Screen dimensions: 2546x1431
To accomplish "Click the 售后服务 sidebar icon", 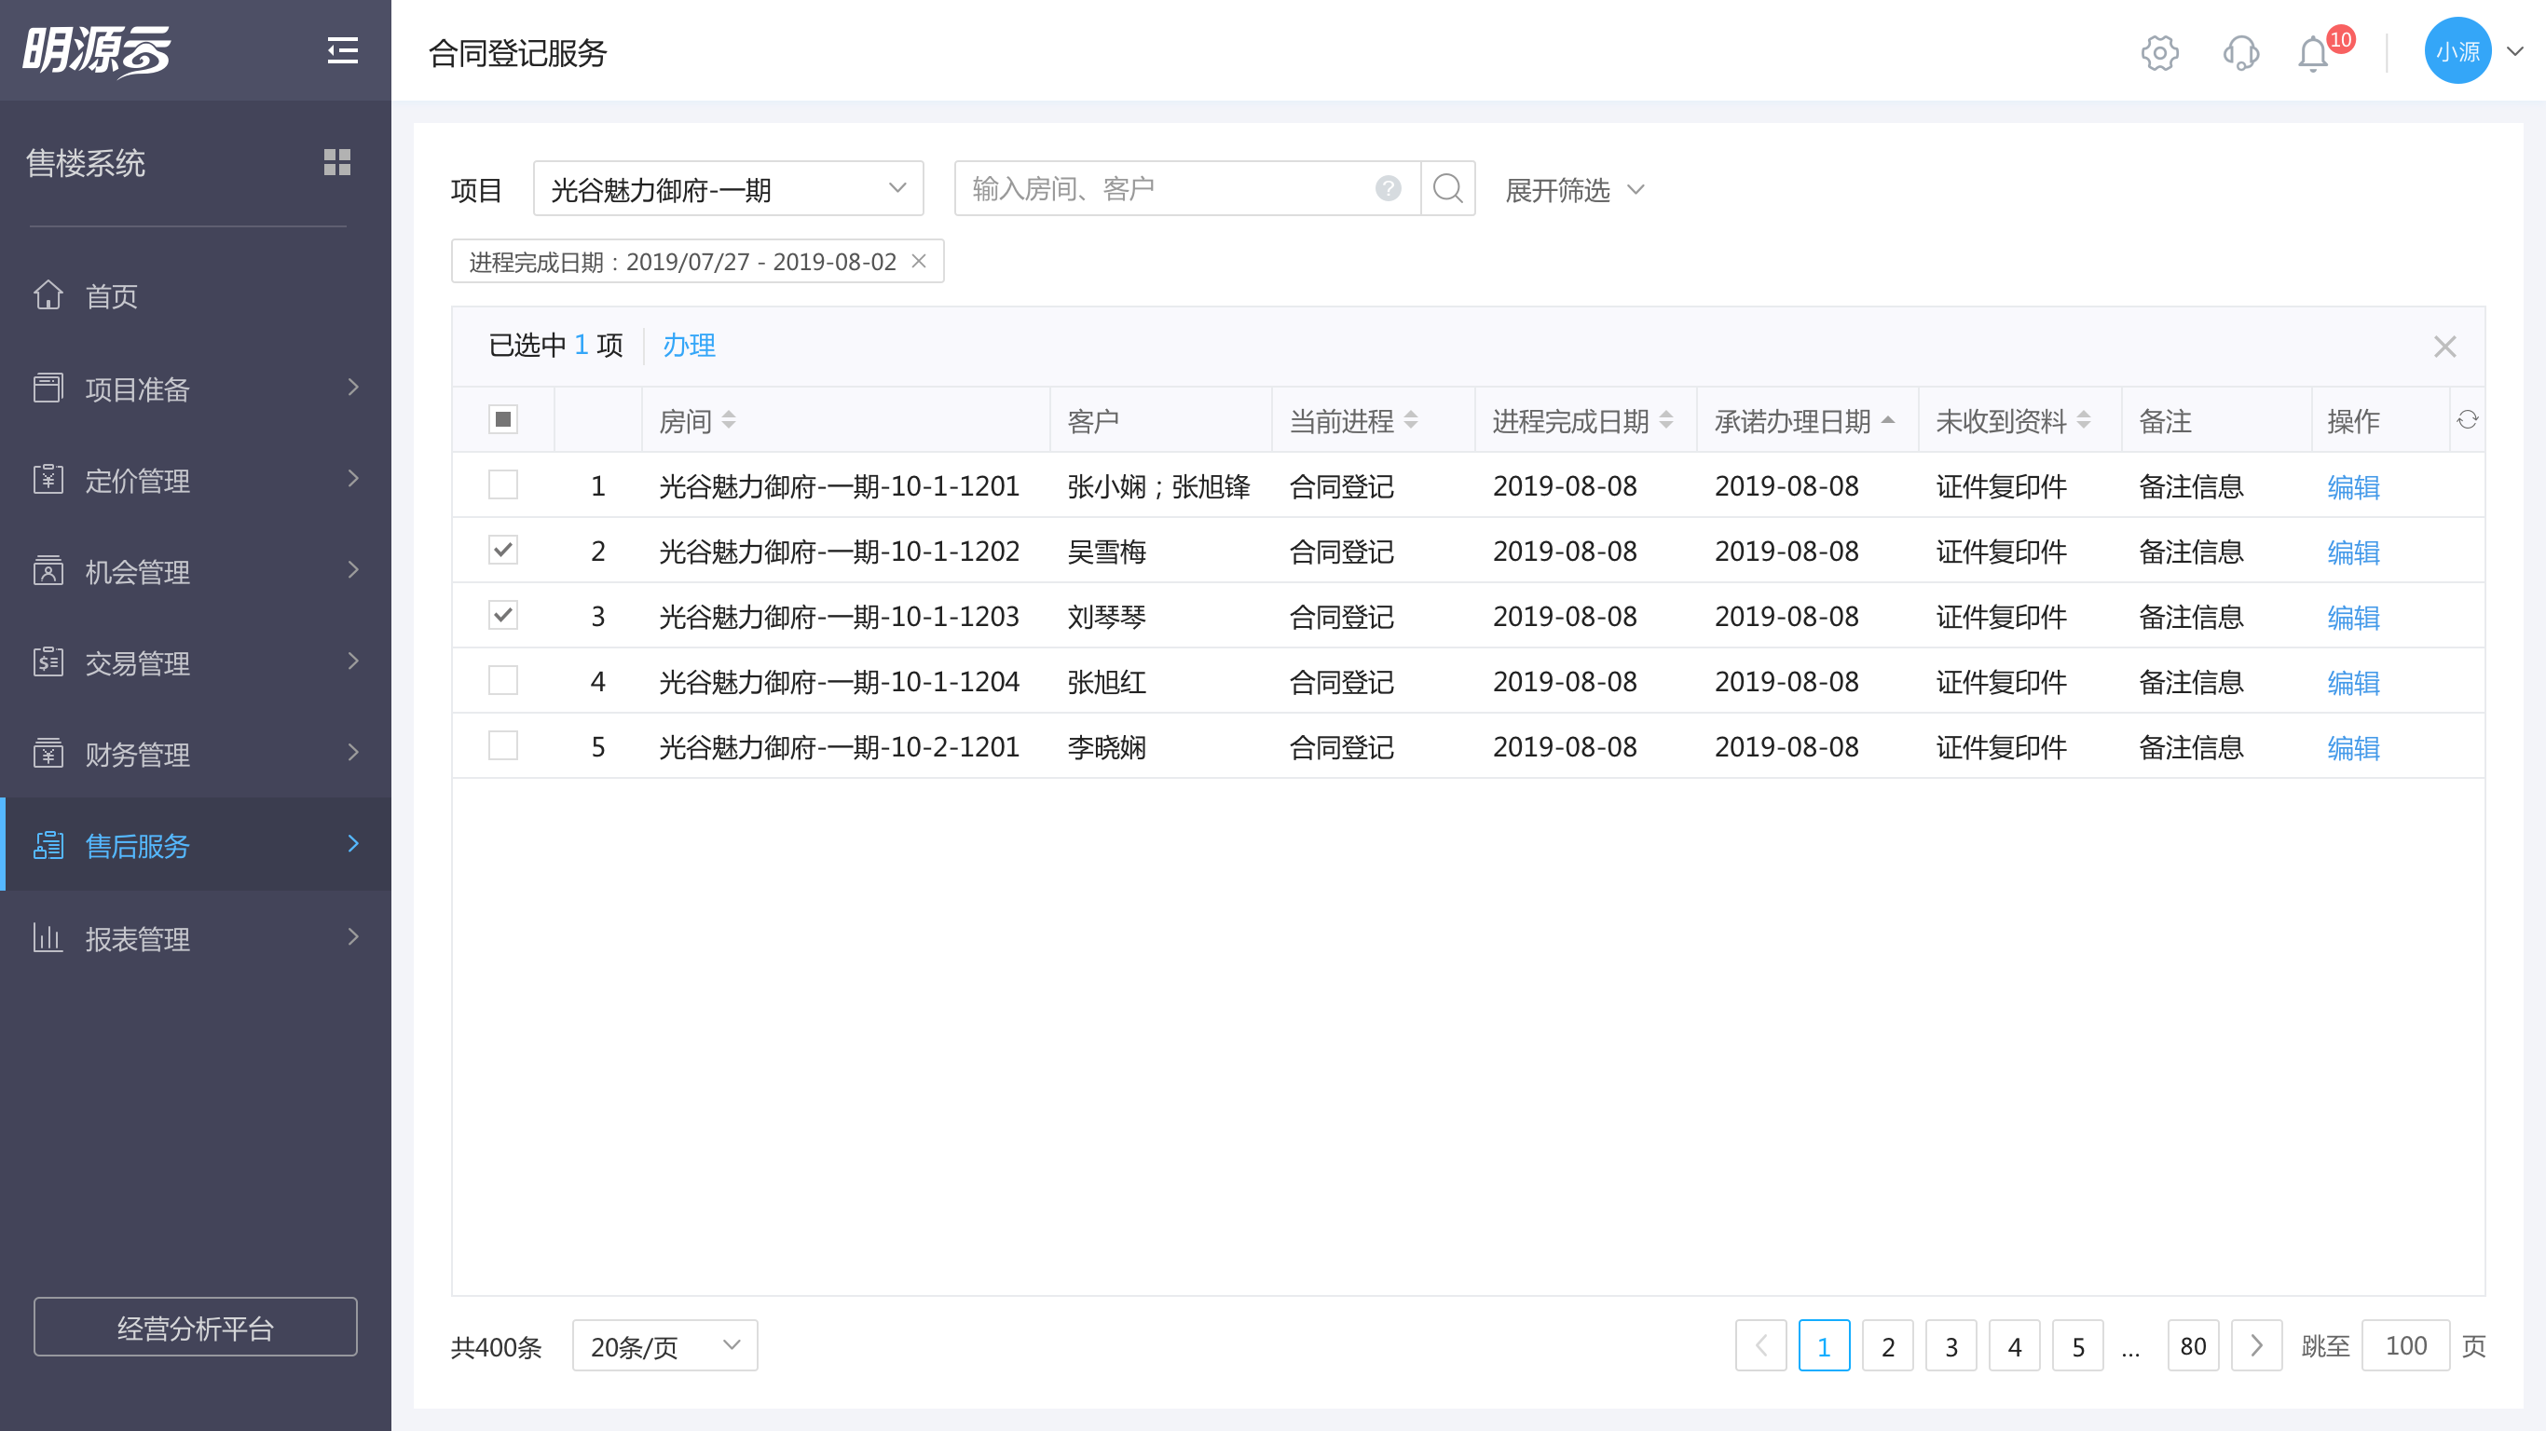I will point(48,845).
